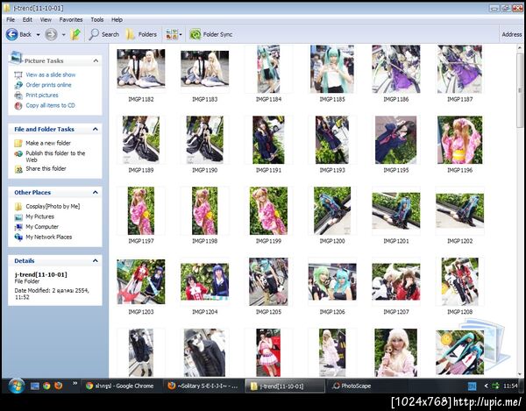Open the Search pane

pyautogui.click(x=104, y=34)
